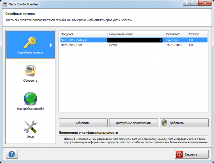The height and width of the screenshot is (163, 214).
Task: Click the Язык sidebar label
Action: click(x=30, y=137)
